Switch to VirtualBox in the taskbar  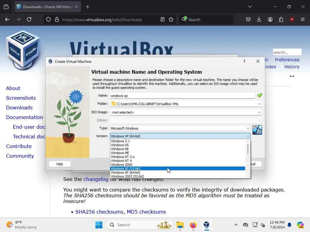(206, 225)
